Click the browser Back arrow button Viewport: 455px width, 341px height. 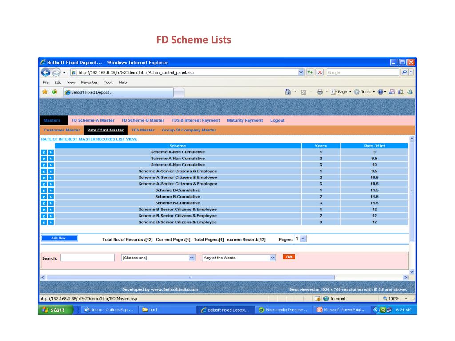pyautogui.click(x=46, y=72)
